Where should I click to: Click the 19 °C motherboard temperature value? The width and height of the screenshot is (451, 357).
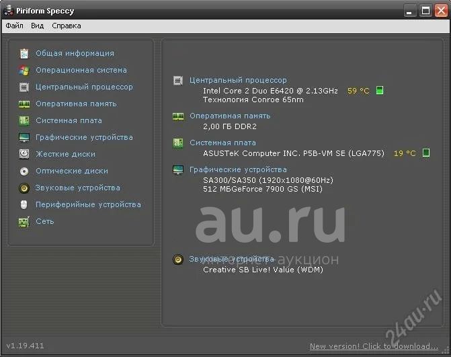coord(405,153)
